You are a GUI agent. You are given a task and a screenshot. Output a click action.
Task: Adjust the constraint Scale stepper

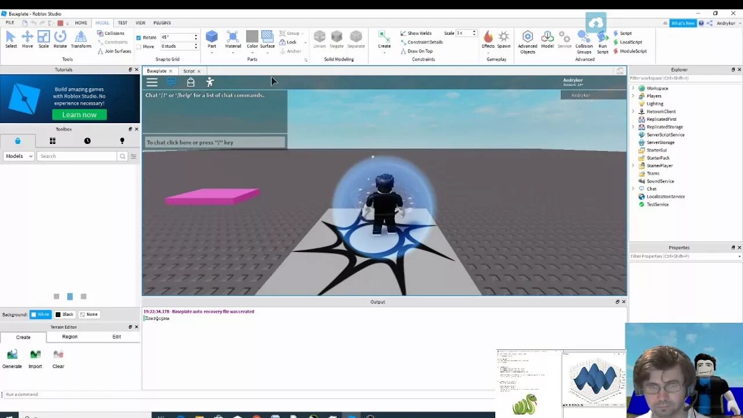coord(474,33)
